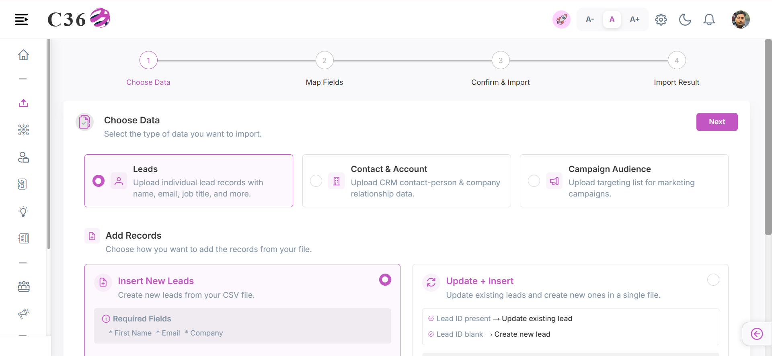Open the lightbulb ideas sidebar icon
This screenshot has width=772, height=356.
tap(23, 211)
